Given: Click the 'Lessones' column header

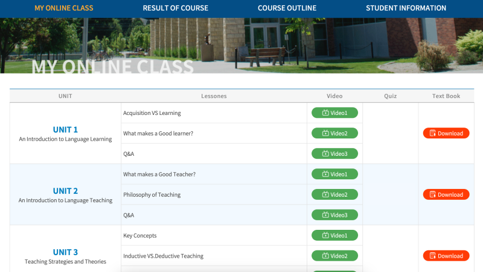Looking at the screenshot, I should coord(214,96).
